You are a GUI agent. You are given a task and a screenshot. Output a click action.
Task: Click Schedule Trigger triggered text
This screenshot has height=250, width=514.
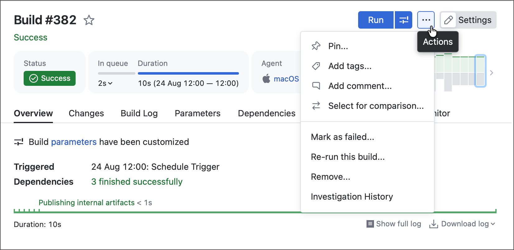(185, 167)
